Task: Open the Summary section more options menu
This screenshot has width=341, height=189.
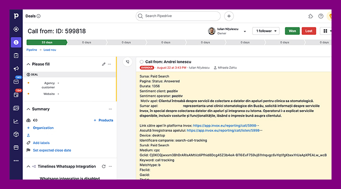Action: point(110,109)
